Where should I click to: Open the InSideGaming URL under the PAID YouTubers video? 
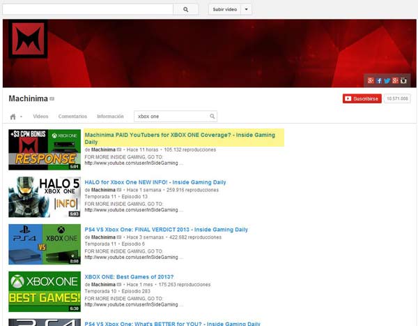tap(131, 163)
